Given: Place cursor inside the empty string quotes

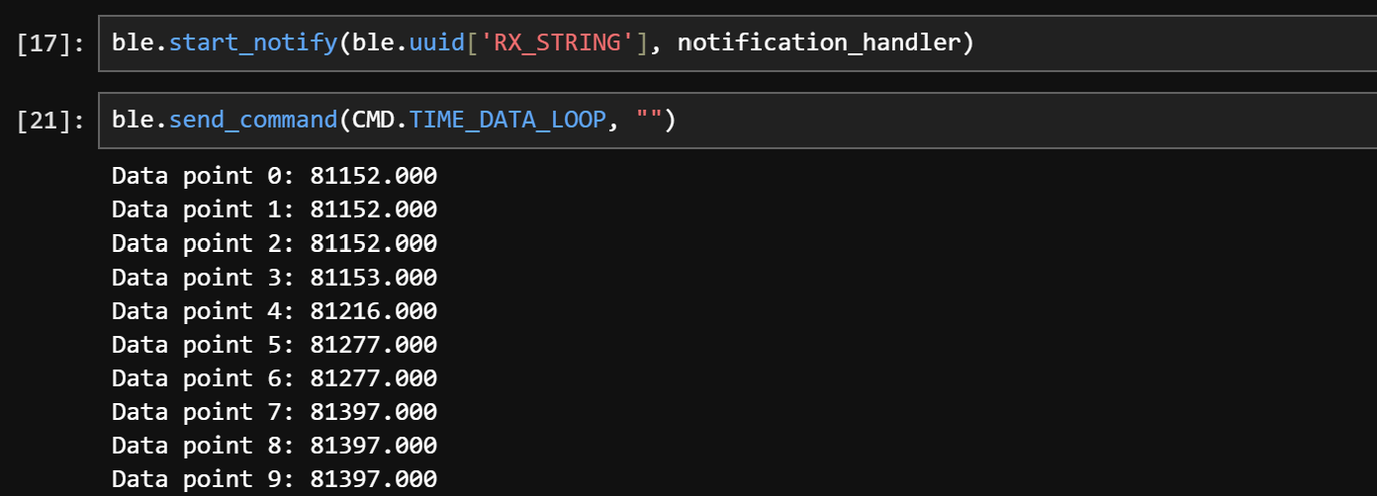Looking at the screenshot, I should [x=649, y=121].
